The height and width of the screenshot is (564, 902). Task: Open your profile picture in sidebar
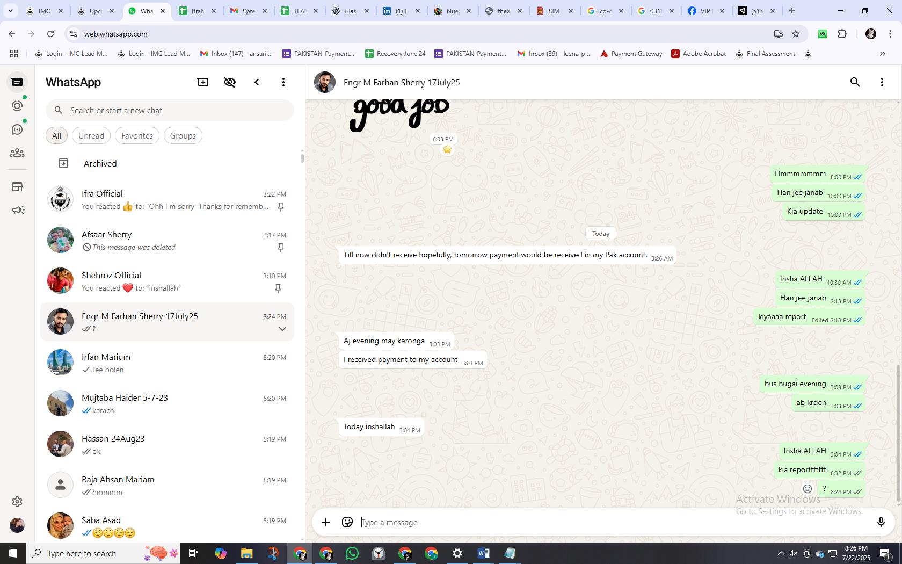[x=17, y=525]
